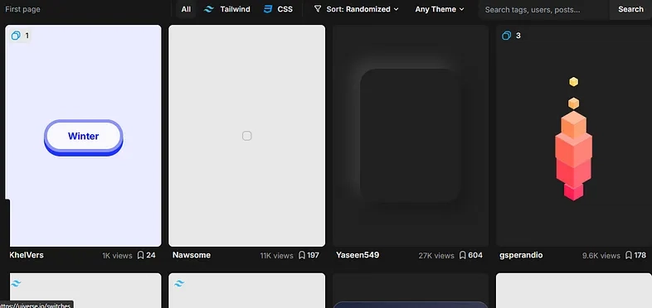The width and height of the screenshot is (652, 308).
Task: Open the Yaseen549 author link
Action: [x=358, y=255]
